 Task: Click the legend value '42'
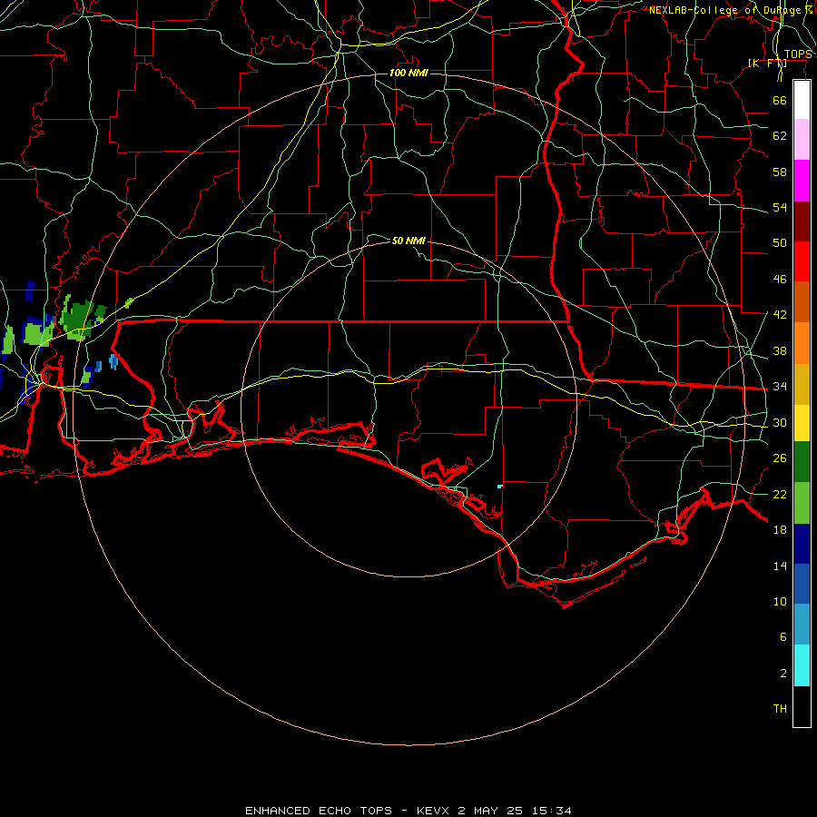(780, 315)
